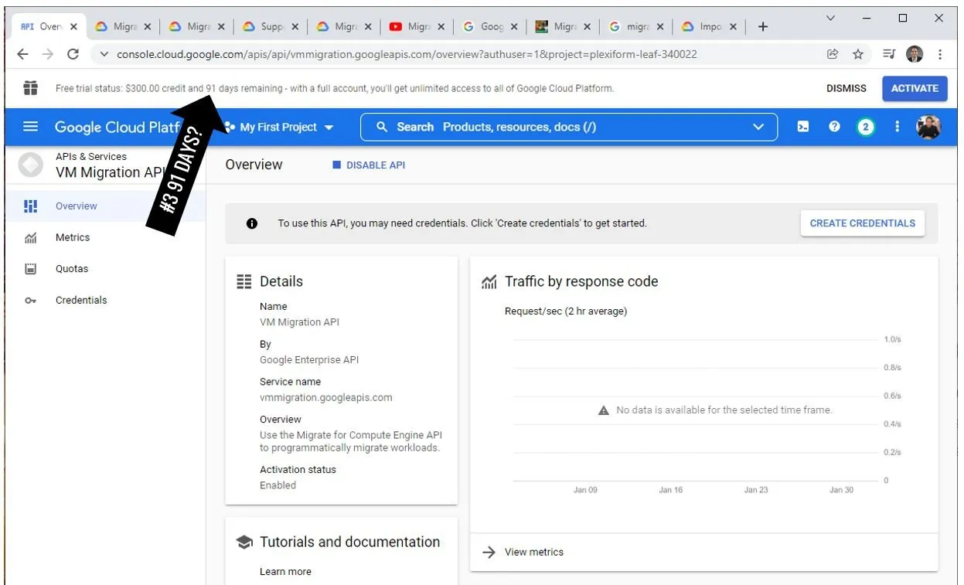Switch to the Goog search tab

pyautogui.click(x=491, y=26)
